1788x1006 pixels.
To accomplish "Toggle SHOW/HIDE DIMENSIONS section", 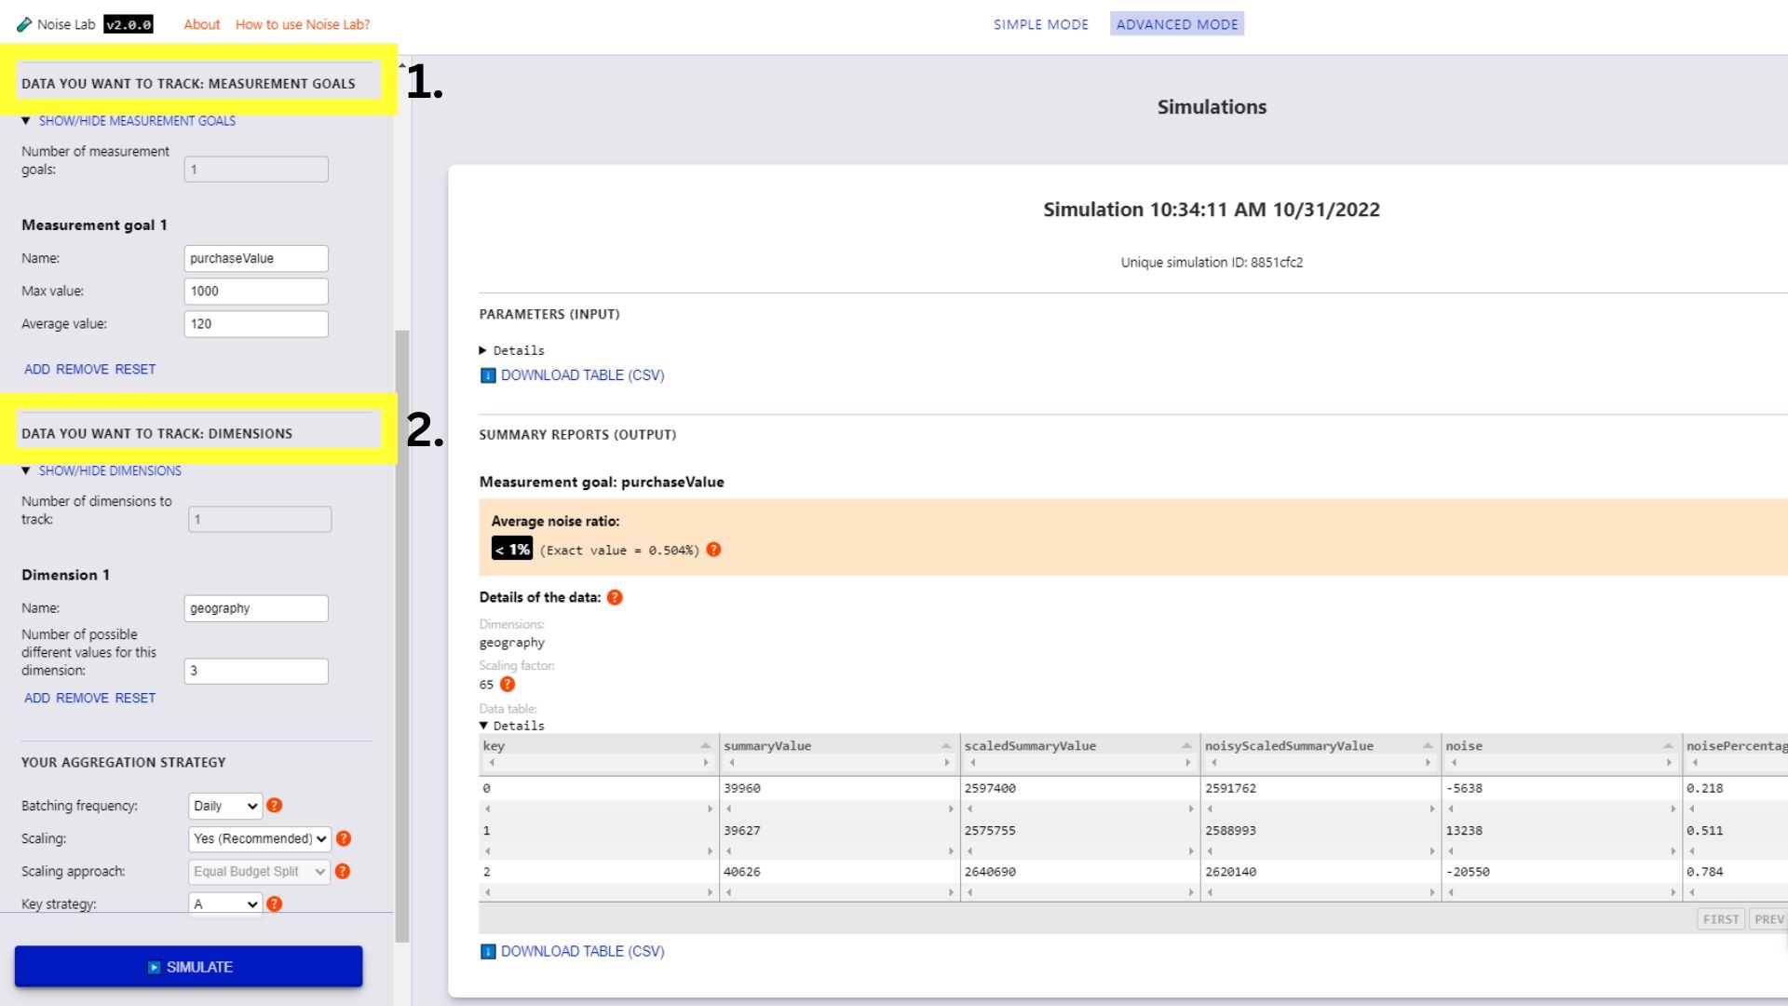I will (109, 470).
